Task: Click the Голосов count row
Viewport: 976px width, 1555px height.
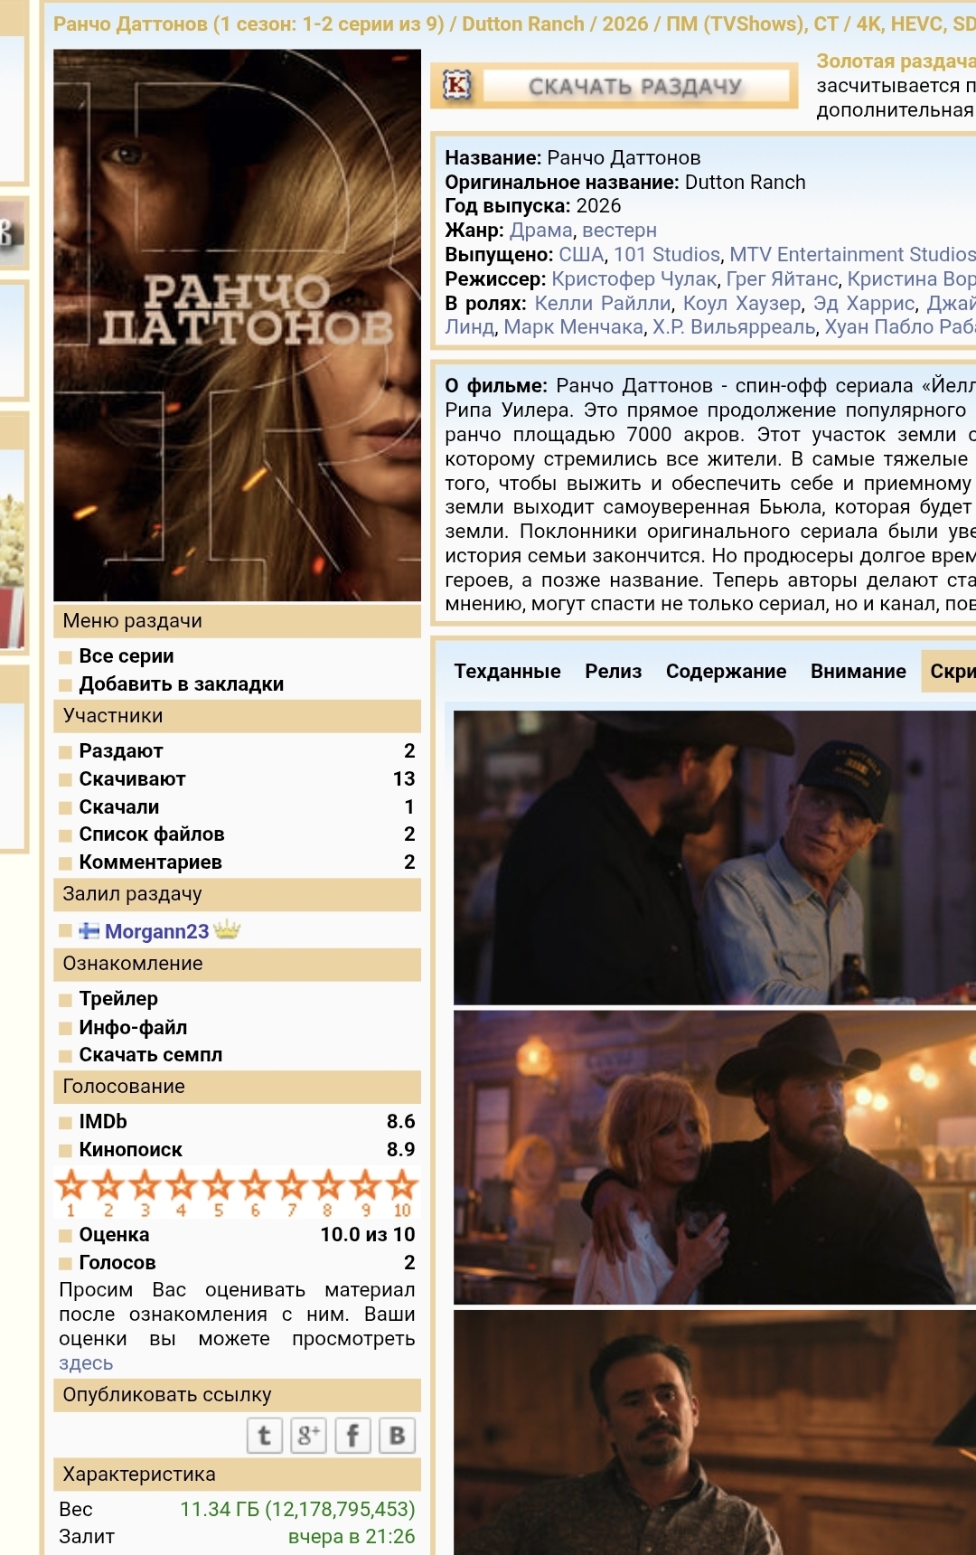Action: point(237,1263)
